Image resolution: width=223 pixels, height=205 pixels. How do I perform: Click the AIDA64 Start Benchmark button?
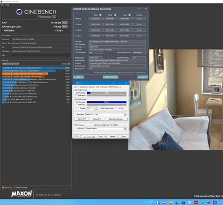(110, 77)
